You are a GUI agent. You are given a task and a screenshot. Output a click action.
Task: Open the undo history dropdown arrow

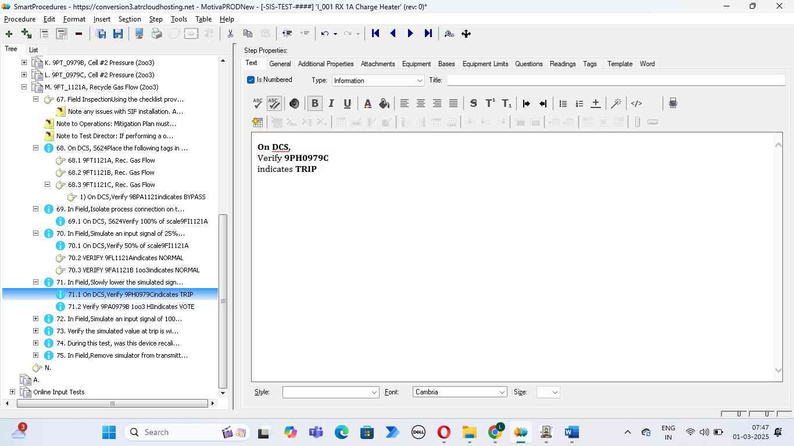tap(335, 34)
